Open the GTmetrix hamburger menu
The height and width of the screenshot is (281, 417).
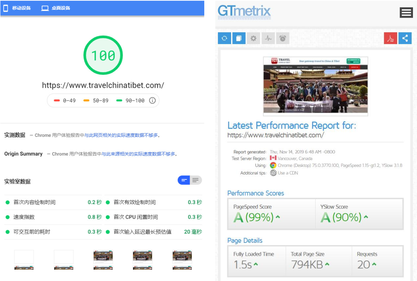[x=406, y=12]
